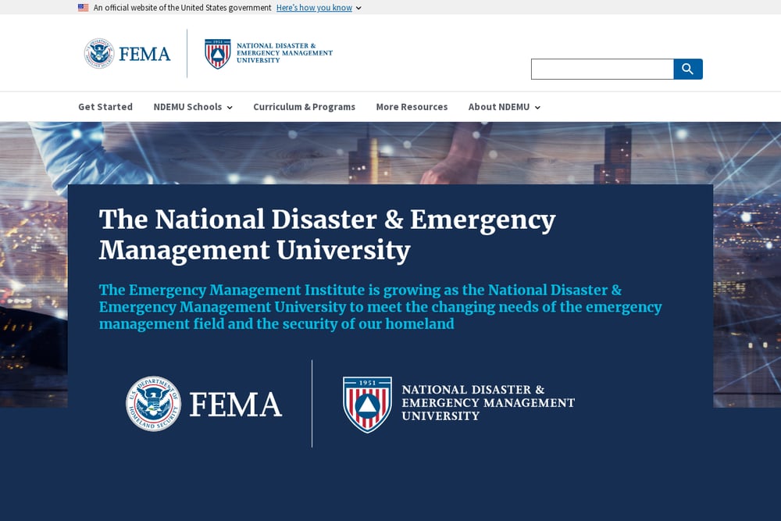The image size is (781, 521).
Task: Go to Get Started page
Action: pos(105,106)
